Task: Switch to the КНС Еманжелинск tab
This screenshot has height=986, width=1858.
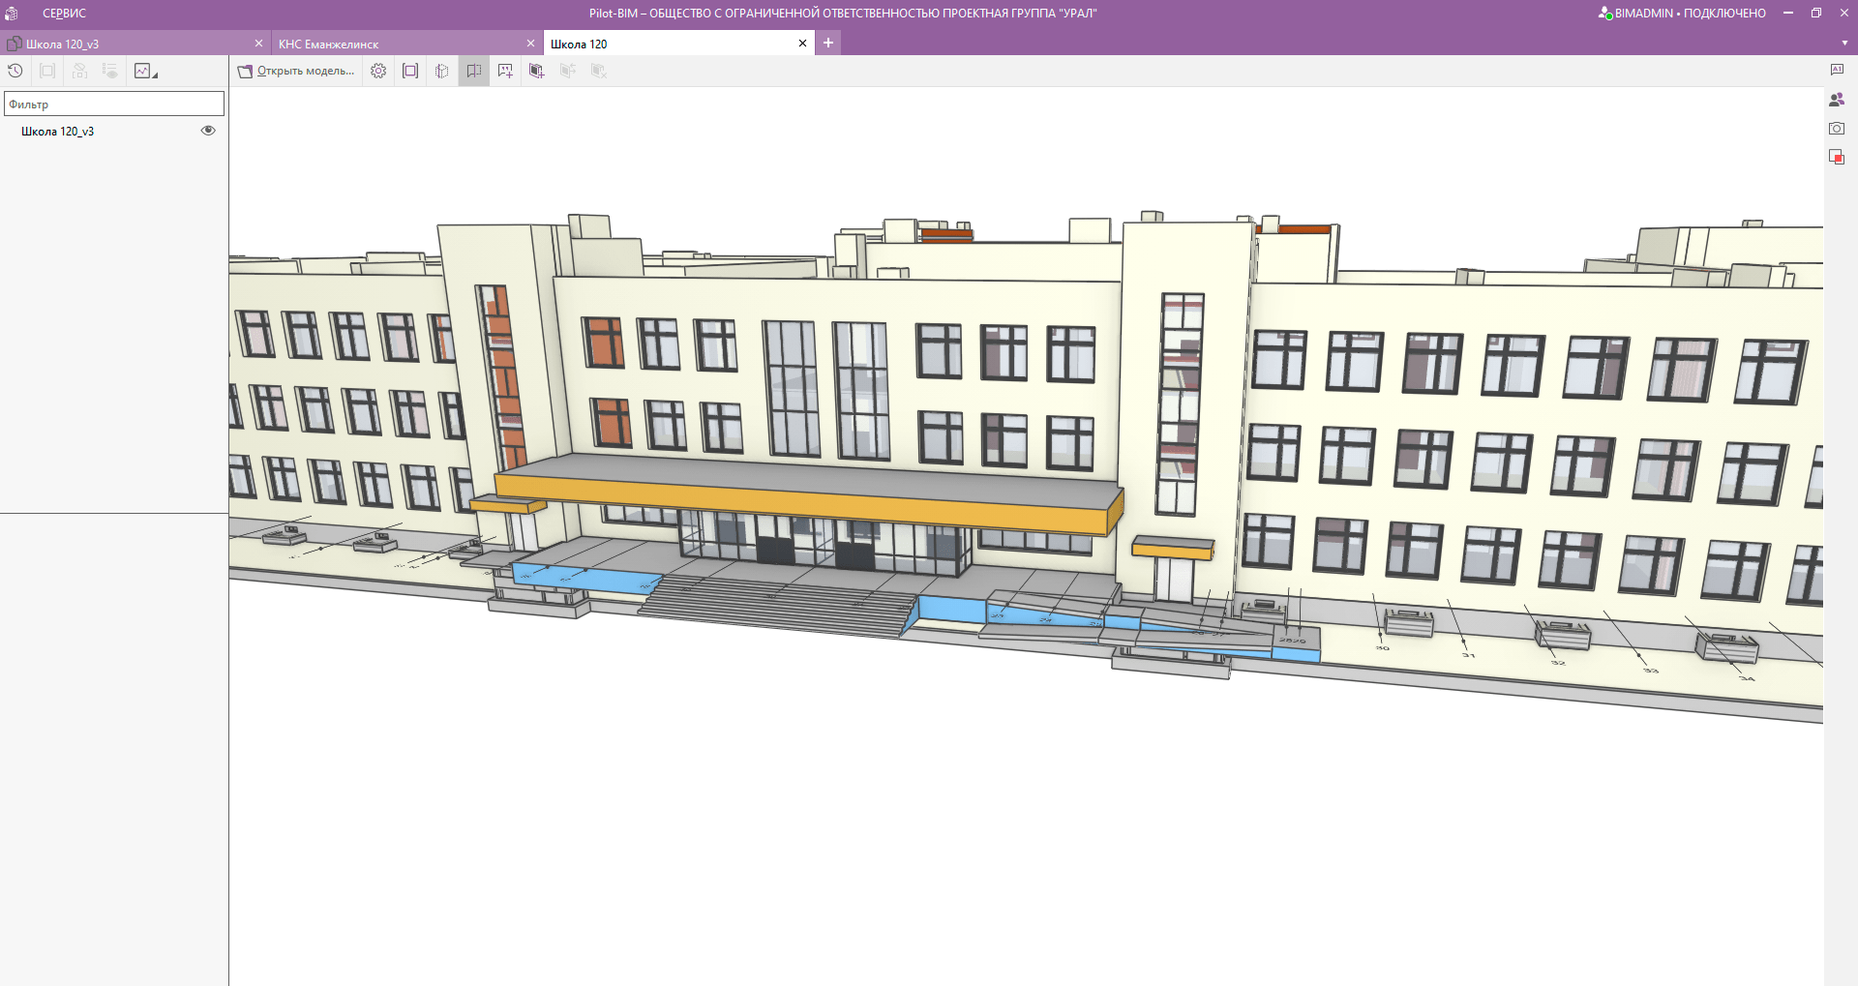Action: [x=328, y=44]
